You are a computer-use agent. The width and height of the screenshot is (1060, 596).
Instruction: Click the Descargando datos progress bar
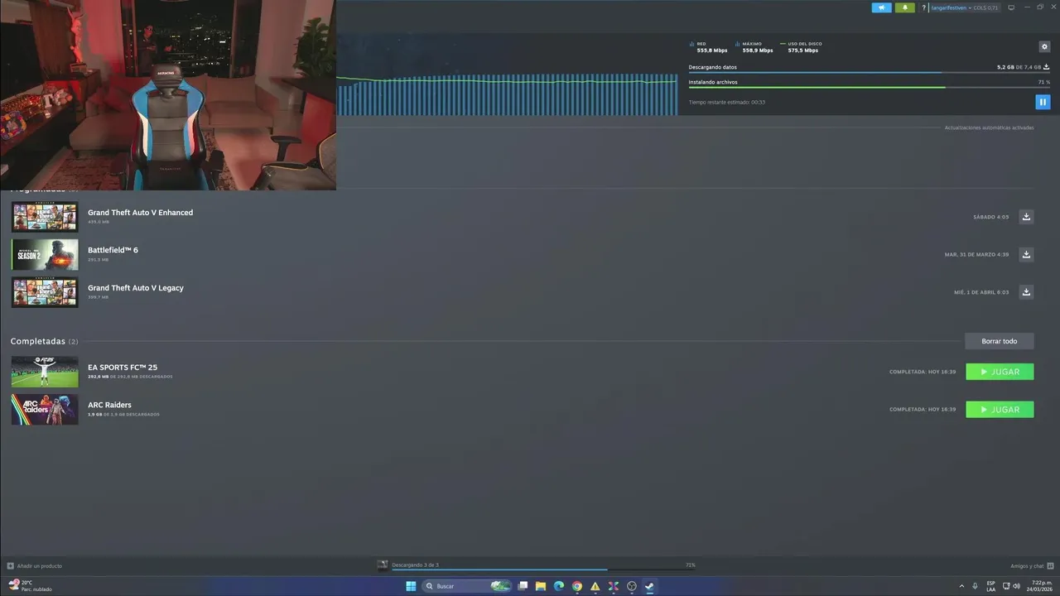click(x=869, y=73)
